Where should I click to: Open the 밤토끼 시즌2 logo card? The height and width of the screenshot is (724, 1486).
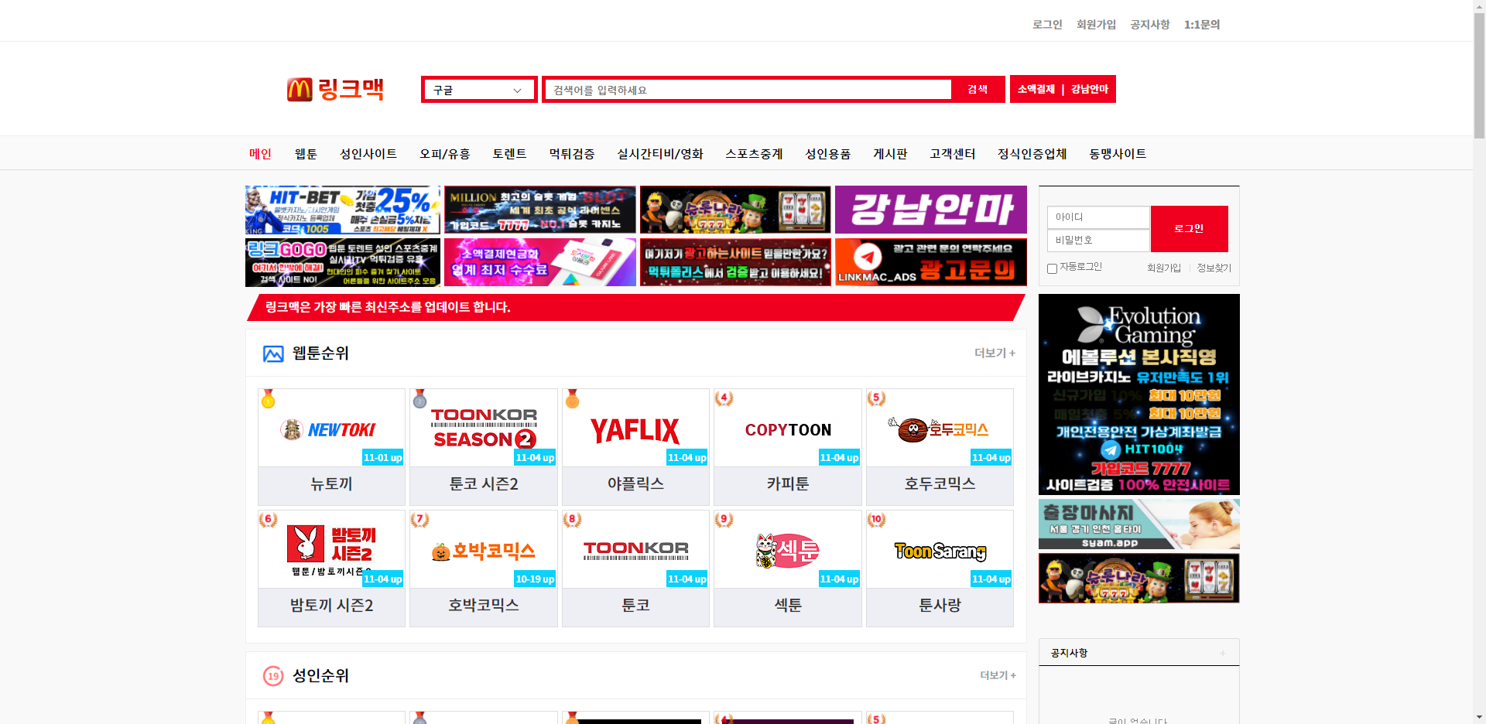click(x=331, y=549)
